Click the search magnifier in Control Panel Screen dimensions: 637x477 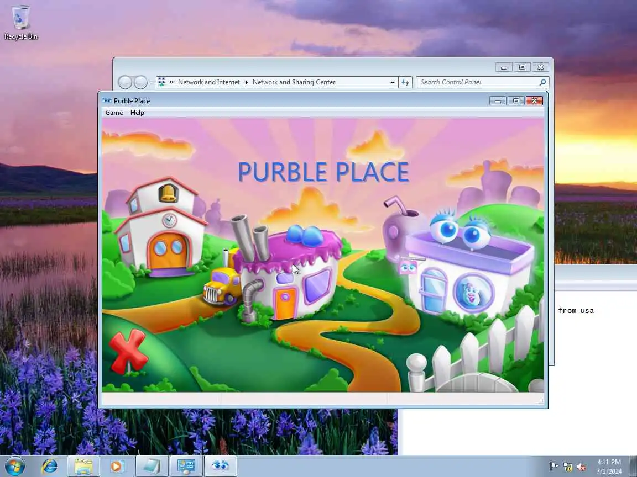pos(542,82)
